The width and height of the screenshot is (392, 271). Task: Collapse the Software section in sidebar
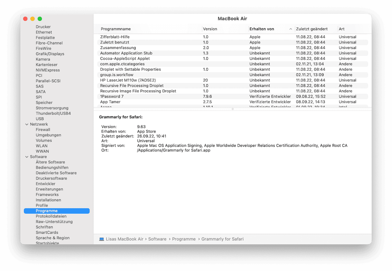coord(27,157)
